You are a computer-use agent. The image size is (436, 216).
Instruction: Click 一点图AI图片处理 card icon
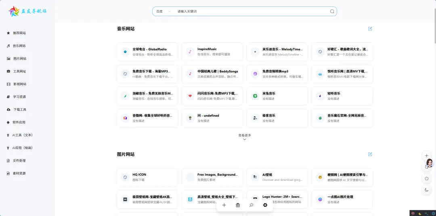tap(320, 199)
